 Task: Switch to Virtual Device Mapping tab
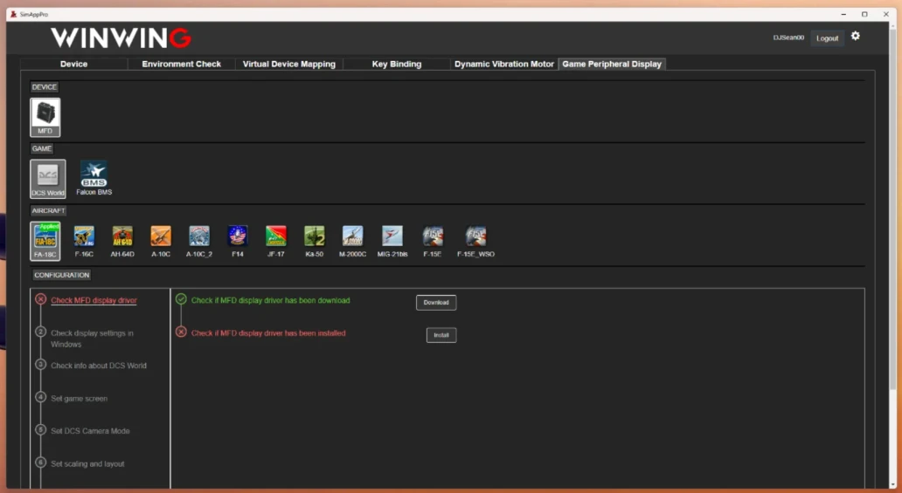288,64
